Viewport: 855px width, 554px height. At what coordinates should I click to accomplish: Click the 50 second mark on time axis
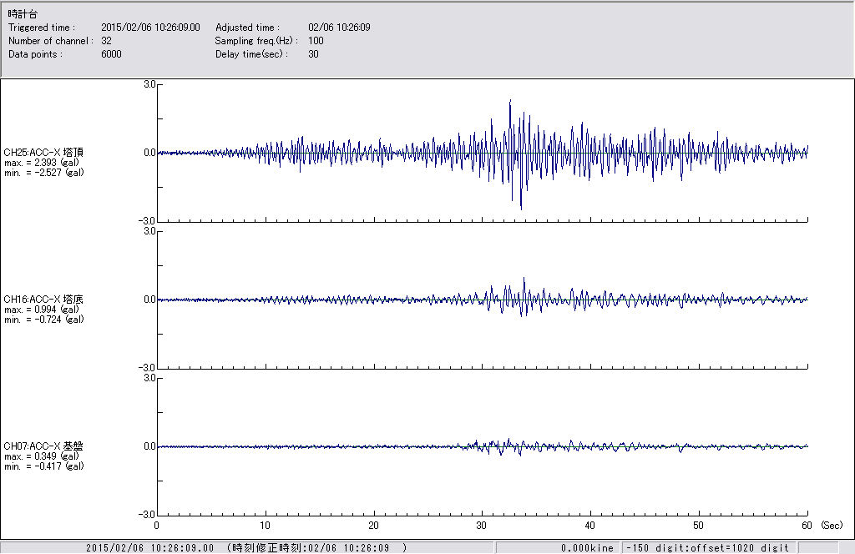point(699,526)
